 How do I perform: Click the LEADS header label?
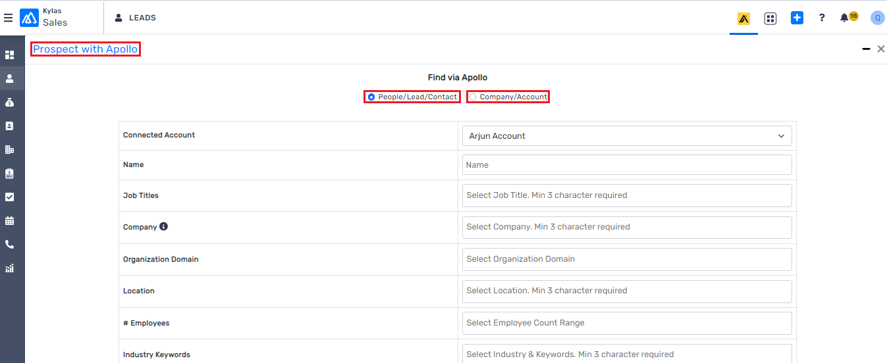click(142, 18)
